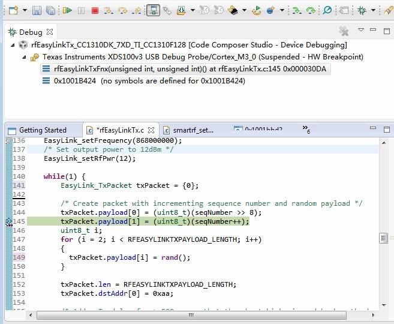Click the gears icon beside the connect-target button
This screenshot has width=394, height=324.
(167, 11)
